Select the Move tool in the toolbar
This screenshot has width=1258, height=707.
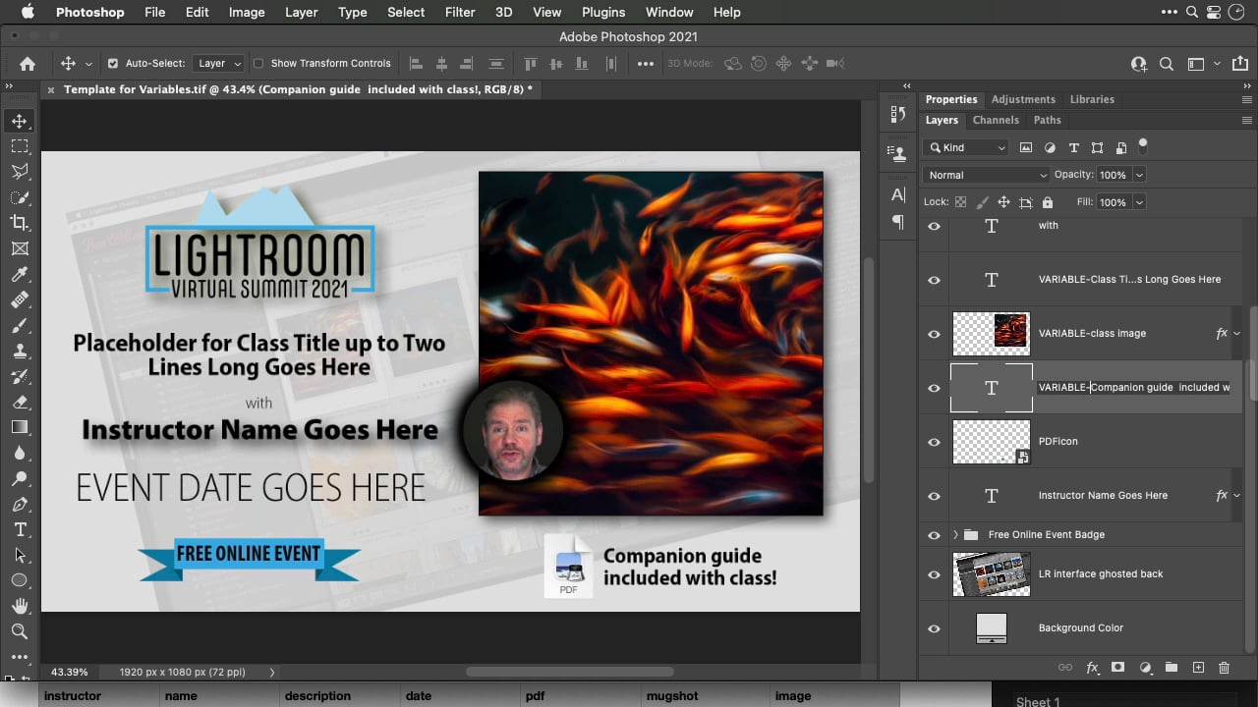click(x=20, y=121)
